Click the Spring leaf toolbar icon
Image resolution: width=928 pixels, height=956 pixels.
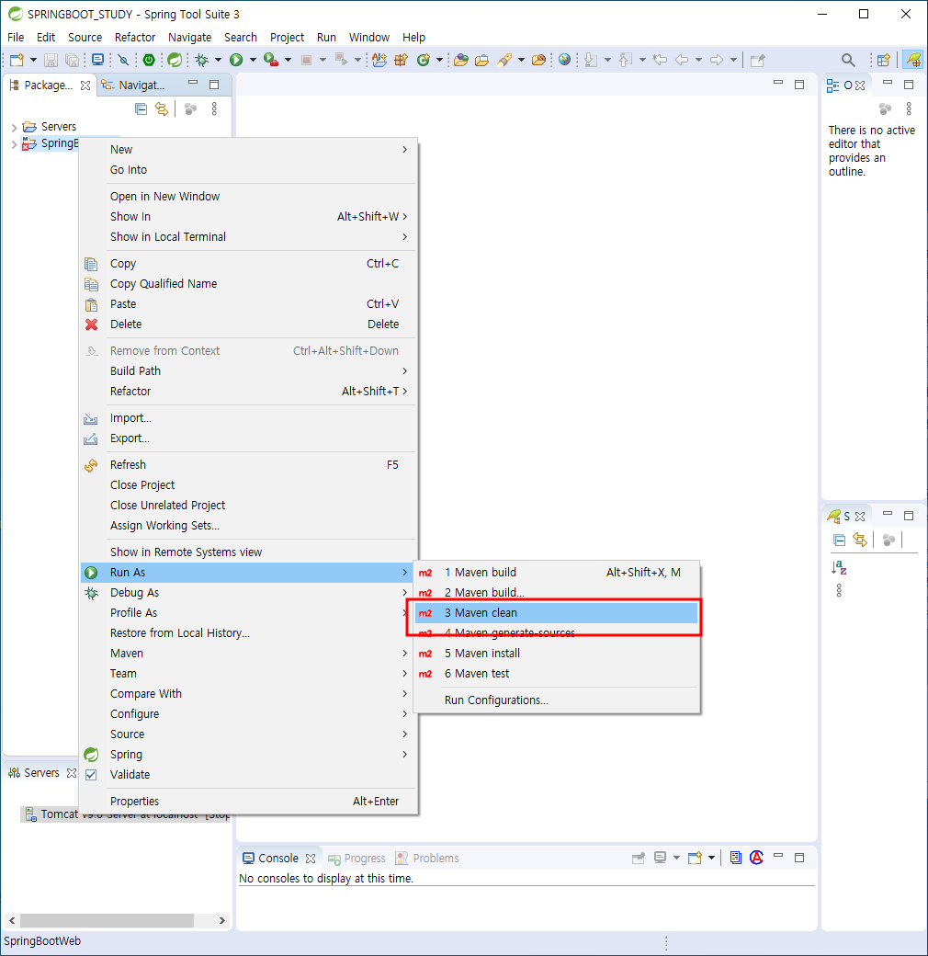coord(175,60)
